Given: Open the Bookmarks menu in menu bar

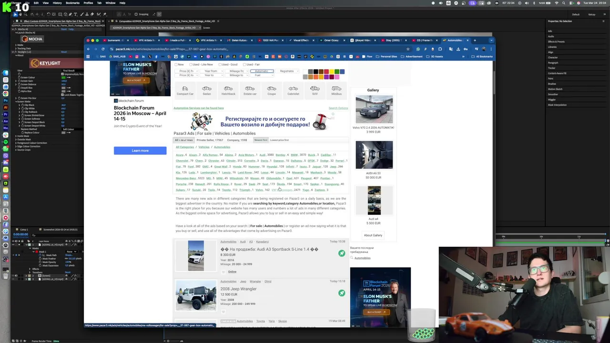Looking at the screenshot, I should pos(72,3).
